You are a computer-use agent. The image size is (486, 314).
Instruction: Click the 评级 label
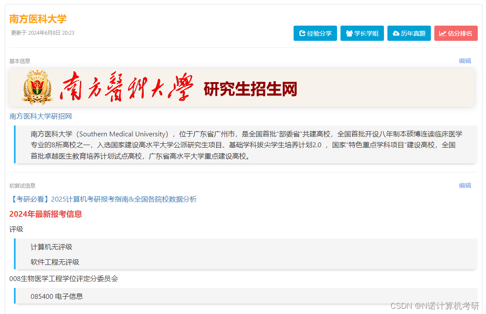(16, 229)
